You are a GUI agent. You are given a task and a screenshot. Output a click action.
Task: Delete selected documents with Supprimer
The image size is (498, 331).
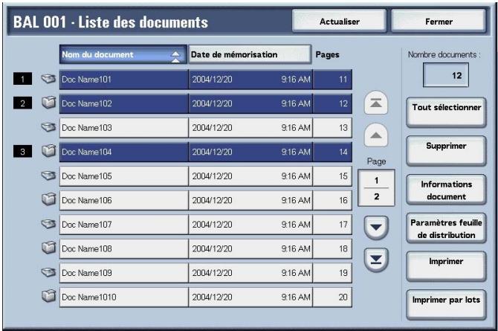446,150
